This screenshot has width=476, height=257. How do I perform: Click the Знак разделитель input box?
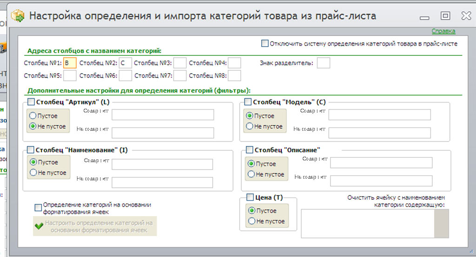(x=324, y=63)
